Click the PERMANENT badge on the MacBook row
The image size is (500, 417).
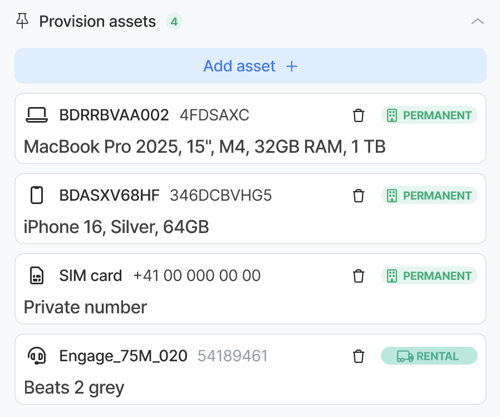click(x=429, y=115)
